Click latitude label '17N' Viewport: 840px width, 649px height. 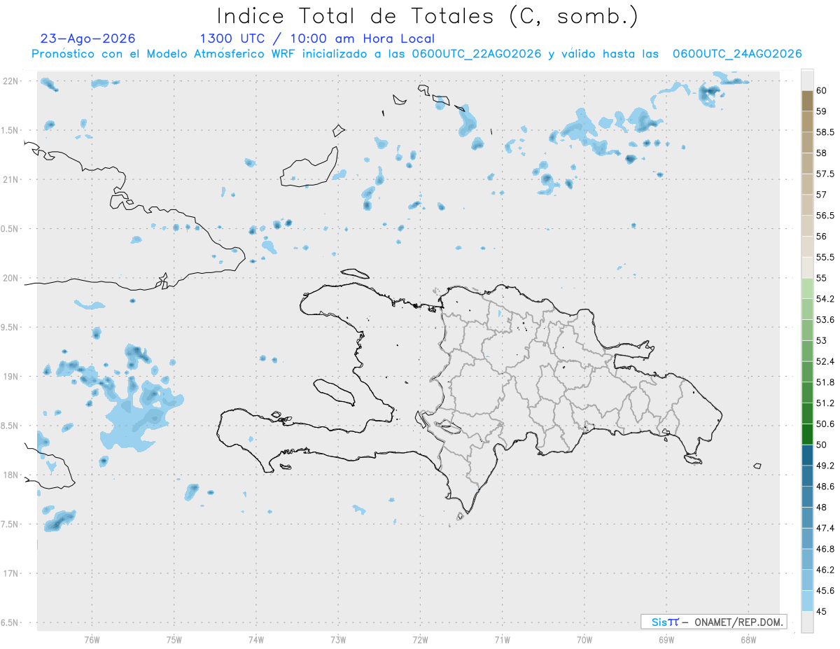(10, 573)
